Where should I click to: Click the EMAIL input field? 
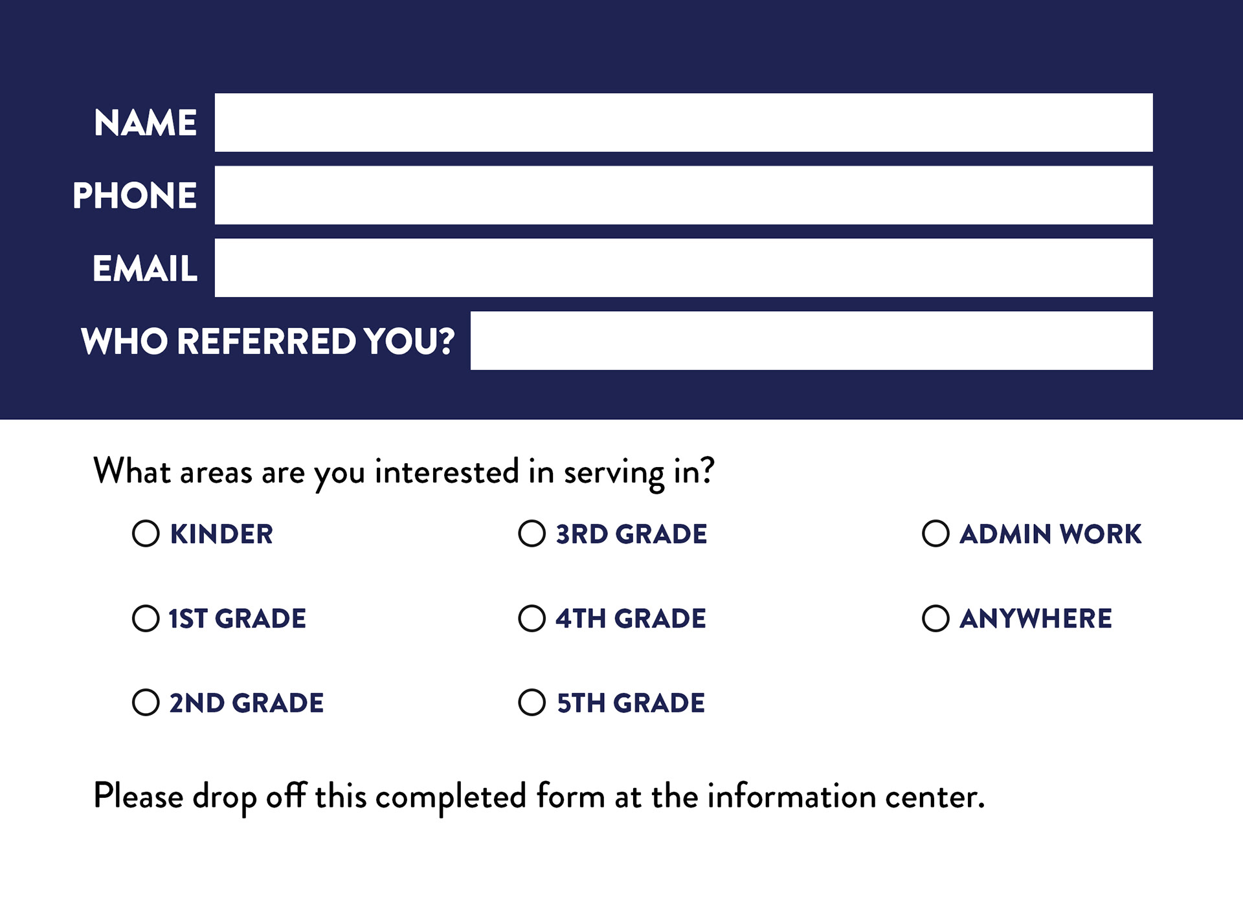coord(684,268)
